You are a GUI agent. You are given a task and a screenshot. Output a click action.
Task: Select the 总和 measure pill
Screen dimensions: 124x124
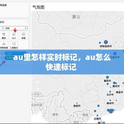pos(10,58)
